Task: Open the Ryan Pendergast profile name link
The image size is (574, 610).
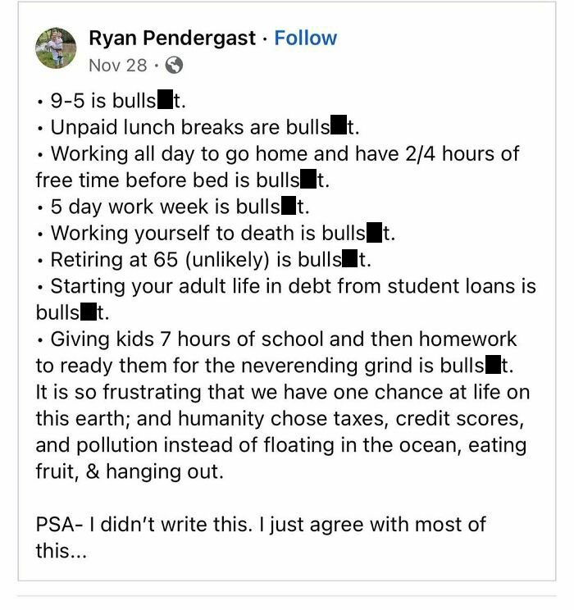Action: 172,38
